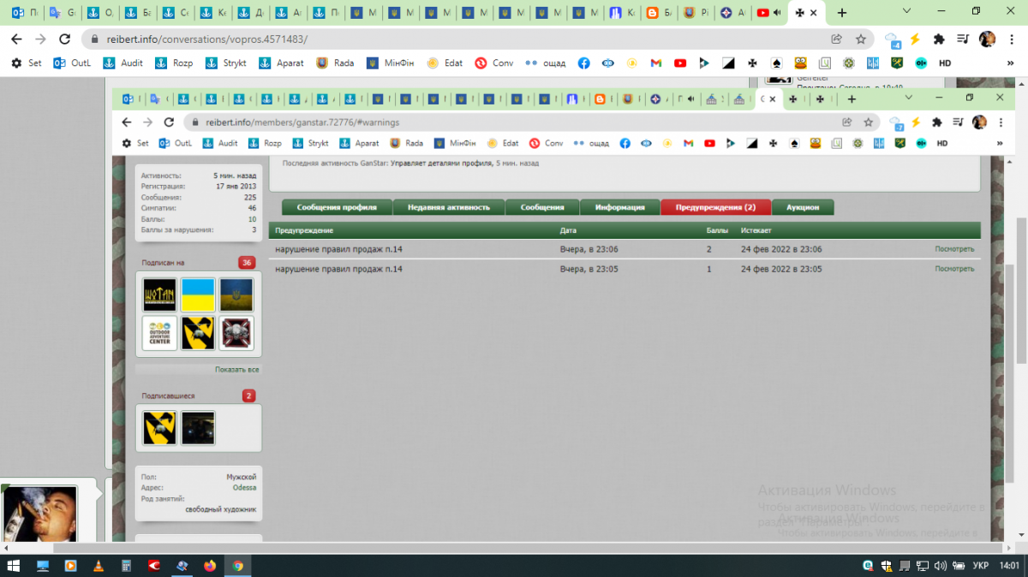This screenshot has width=1028, height=577.
Task: Click Посмотреть for the 23:05 warning
Action: pos(954,269)
